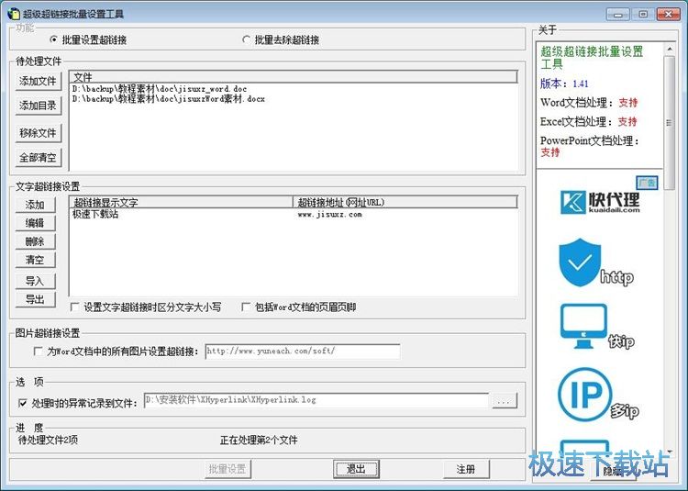Click the About panel vertical scrollbar thumb

pos(670,123)
